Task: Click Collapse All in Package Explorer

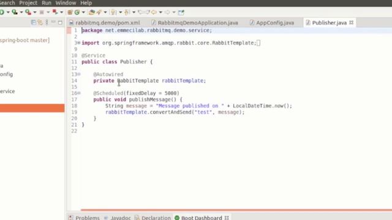Action: (34, 23)
